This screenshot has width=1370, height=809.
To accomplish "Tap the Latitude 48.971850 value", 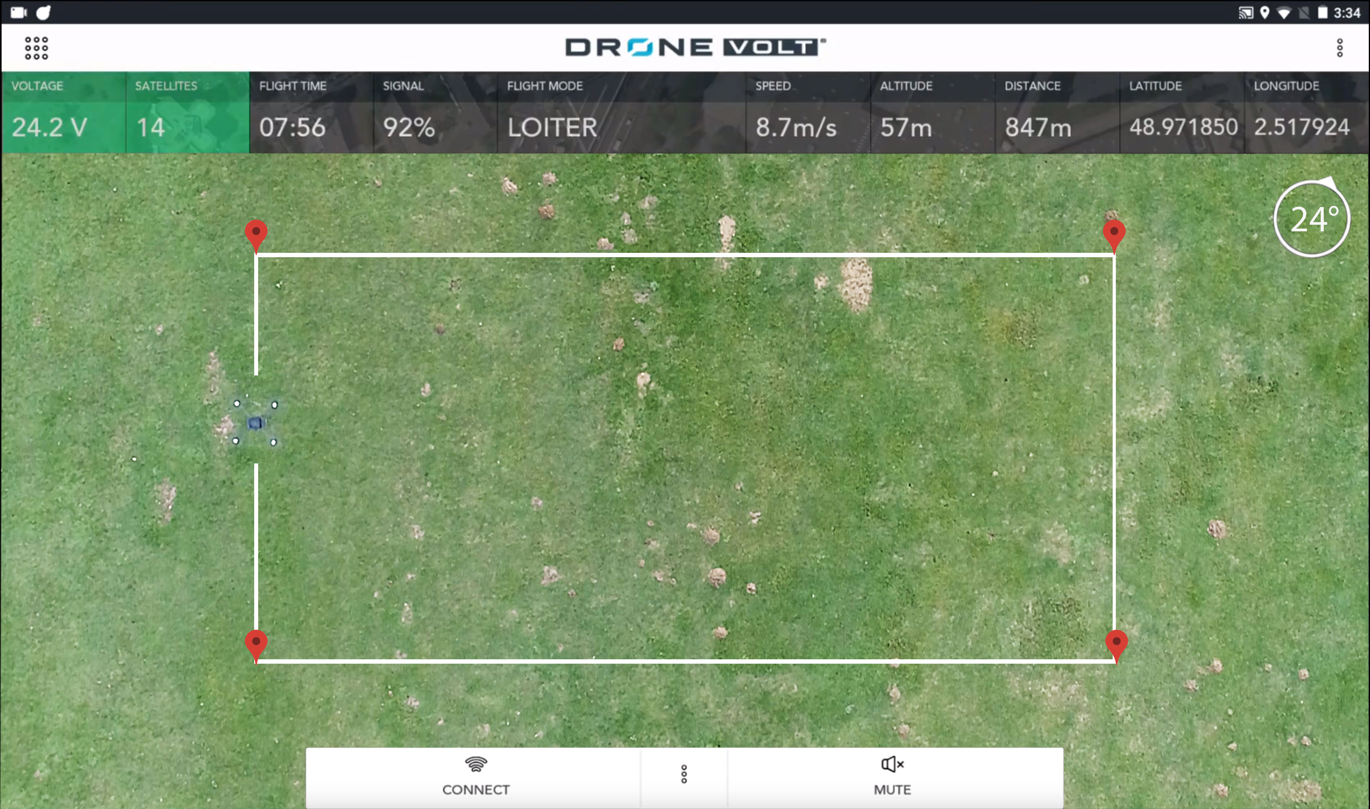I will tap(1184, 127).
